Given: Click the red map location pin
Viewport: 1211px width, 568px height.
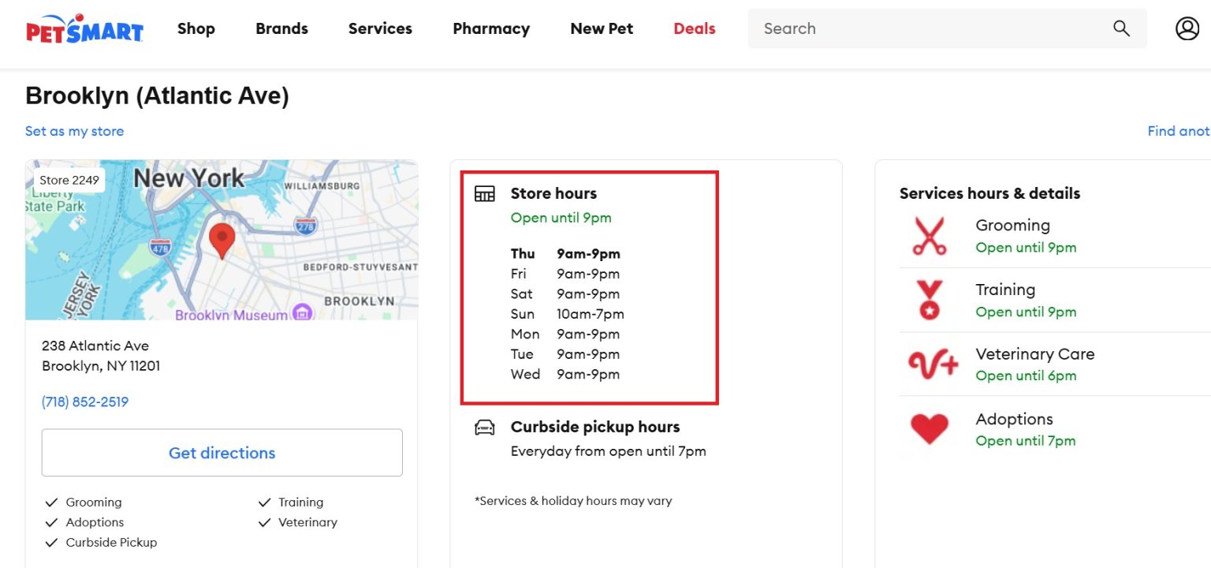Looking at the screenshot, I should coord(222,241).
